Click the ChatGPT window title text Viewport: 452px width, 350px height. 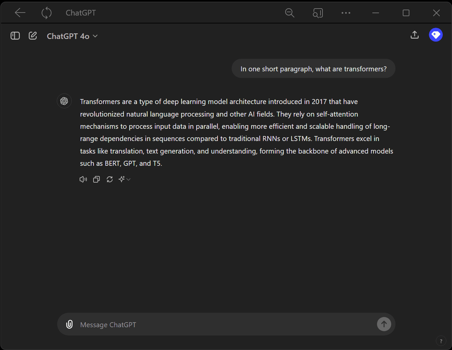81,13
